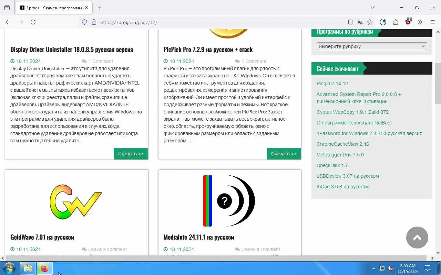Open 1Password for Windows 7.4.750 link

(x=369, y=133)
